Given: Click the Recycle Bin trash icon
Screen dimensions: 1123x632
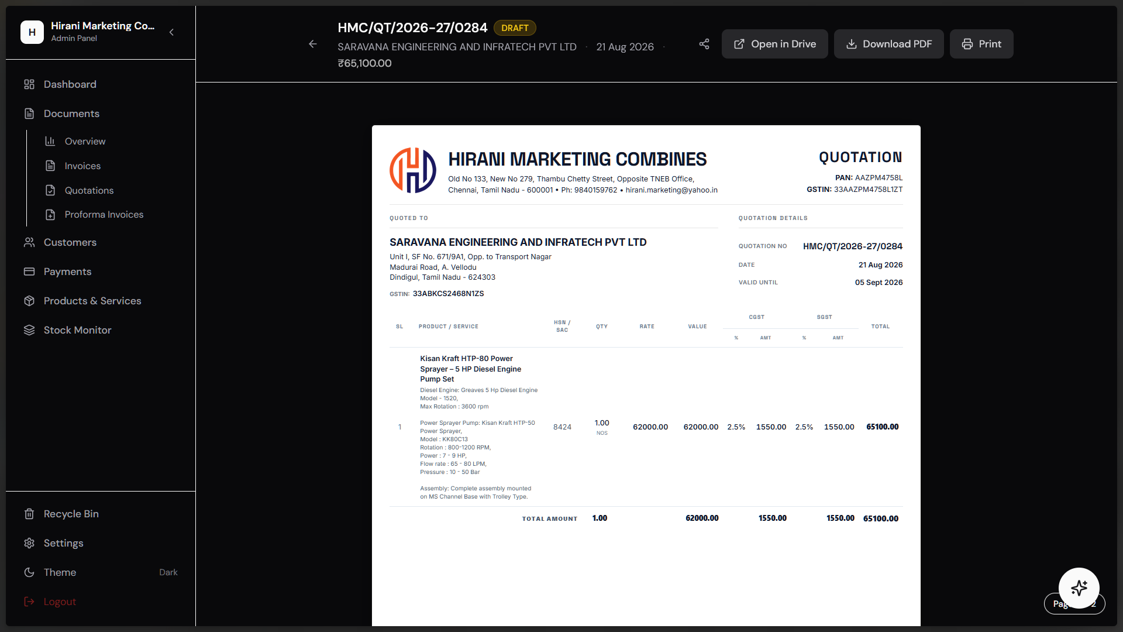Looking at the screenshot, I should (29, 514).
